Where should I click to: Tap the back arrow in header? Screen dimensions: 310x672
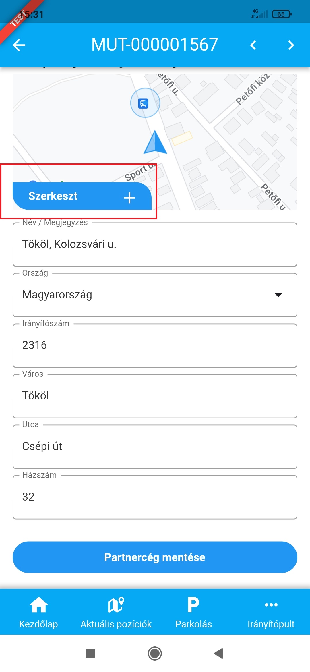point(19,45)
